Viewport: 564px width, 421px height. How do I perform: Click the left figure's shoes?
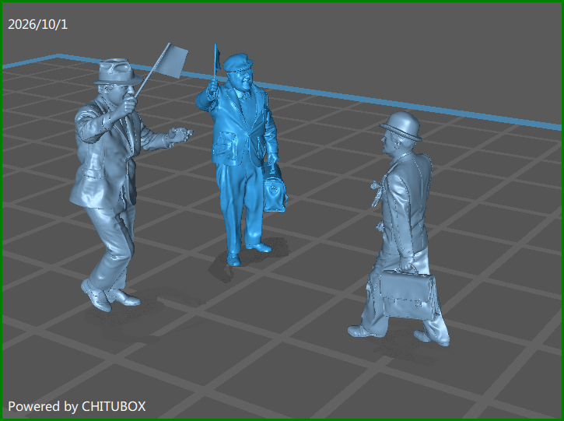tap(109, 296)
